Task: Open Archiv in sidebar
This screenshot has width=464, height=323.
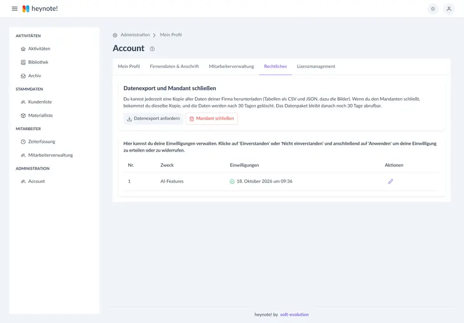Action: coord(35,76)
